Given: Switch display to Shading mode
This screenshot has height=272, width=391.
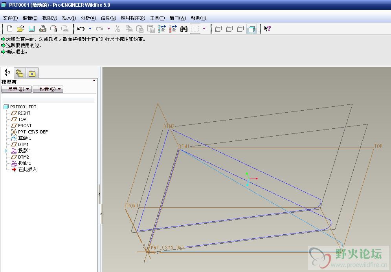Looking at the screenshot, I should 251,29.
